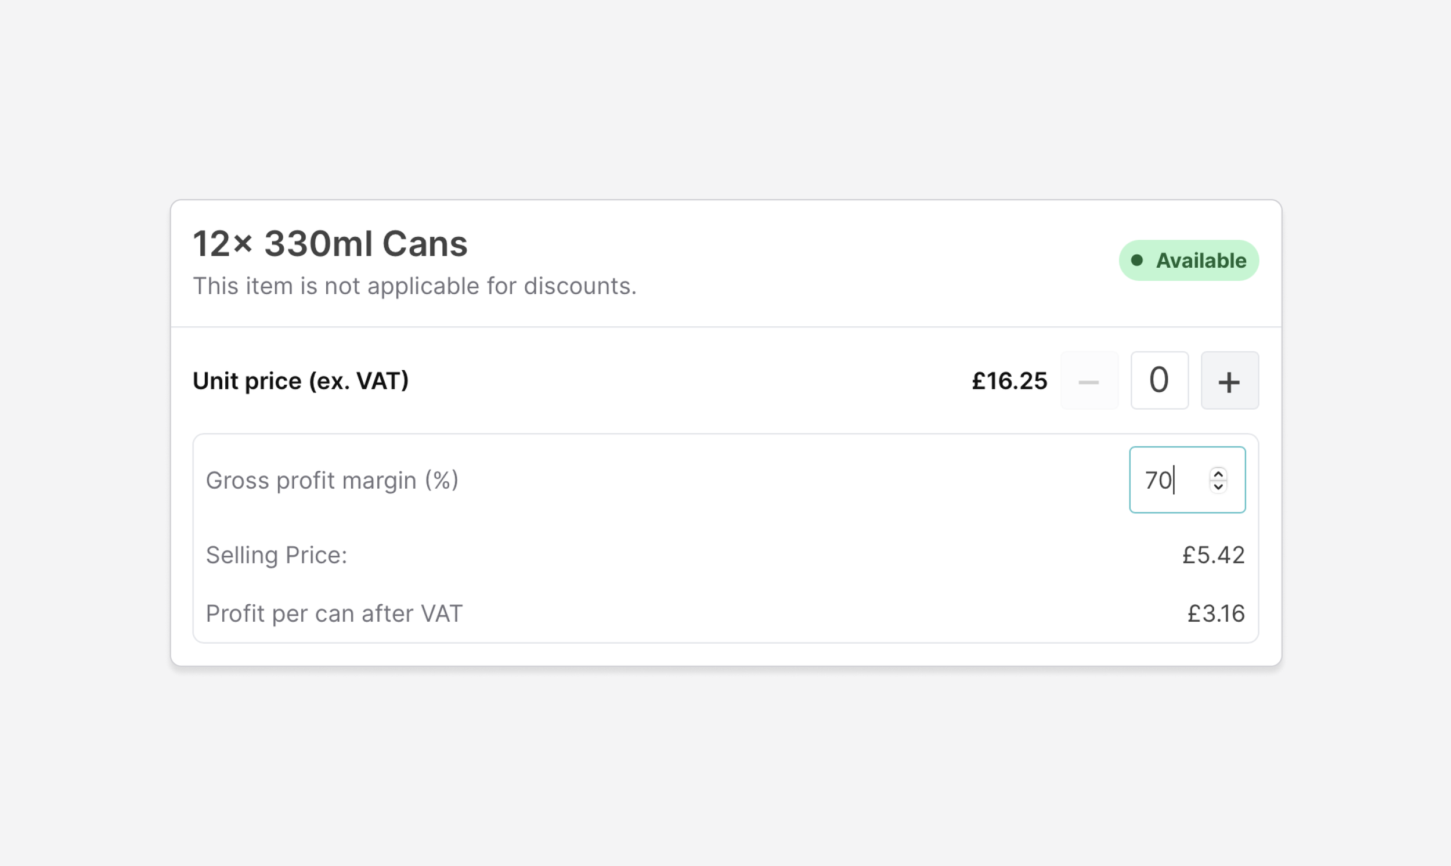The image size is (1451, 866).
Task: Increase margin with the stepper up arrow
Action: coord(1218,474)
